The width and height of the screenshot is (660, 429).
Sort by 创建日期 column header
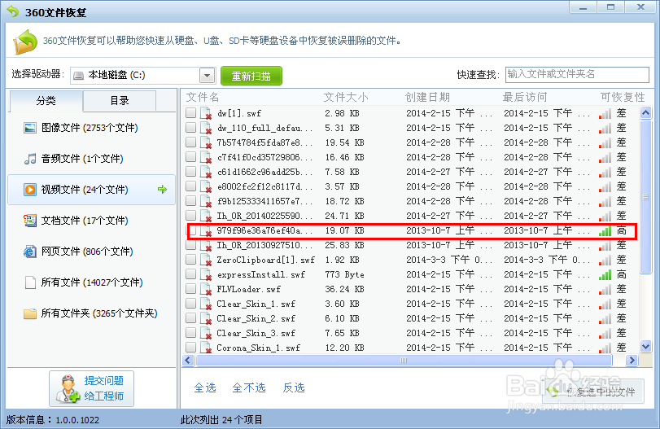(427, 97)
